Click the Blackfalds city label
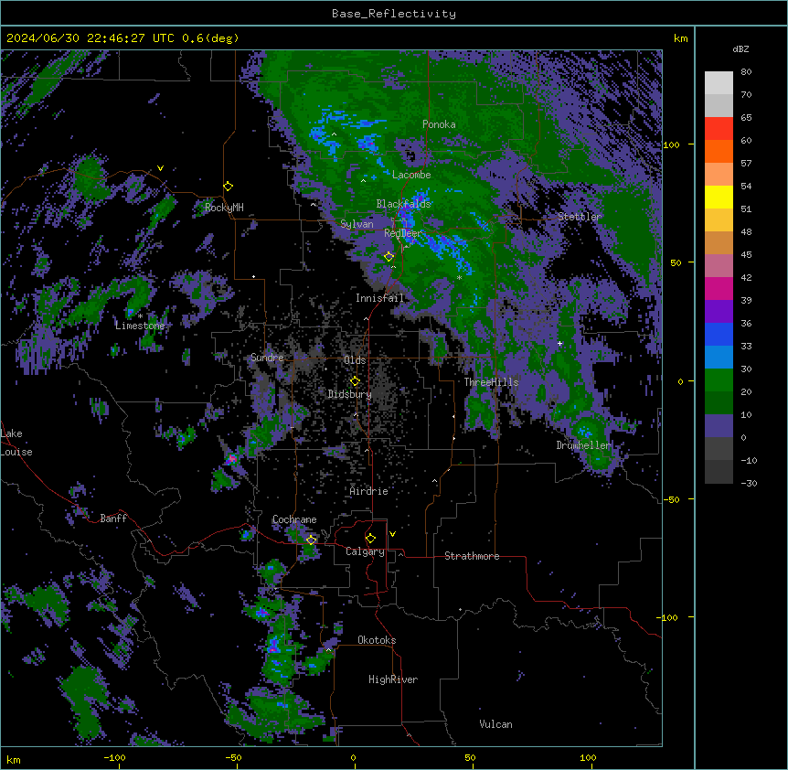This screenshot has width=788, height=770. coord(403,204)
